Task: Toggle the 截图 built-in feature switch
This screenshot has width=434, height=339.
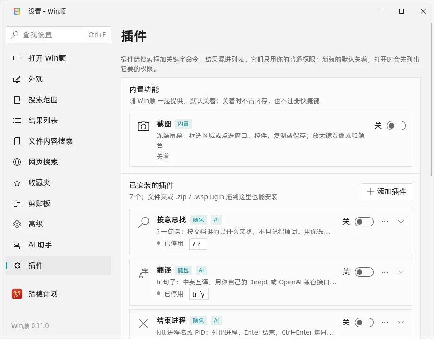Action: tap(396, 126)
